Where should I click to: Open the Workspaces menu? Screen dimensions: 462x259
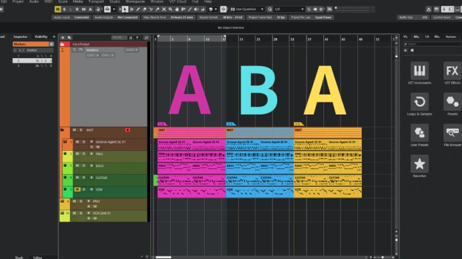point(135,1)
